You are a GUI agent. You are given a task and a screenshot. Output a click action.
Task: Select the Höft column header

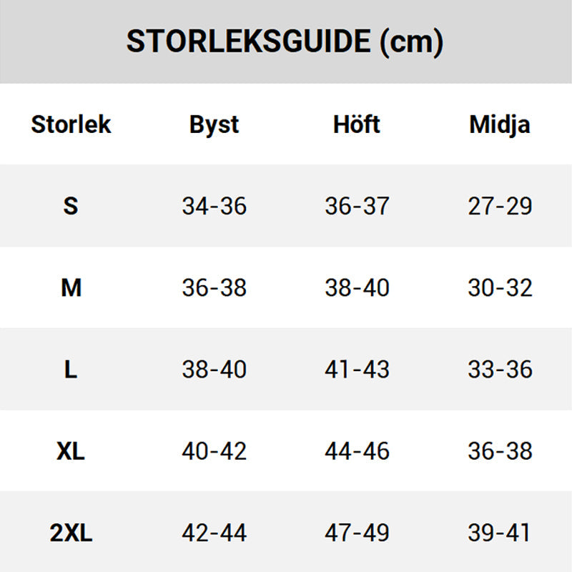(357, 124)
